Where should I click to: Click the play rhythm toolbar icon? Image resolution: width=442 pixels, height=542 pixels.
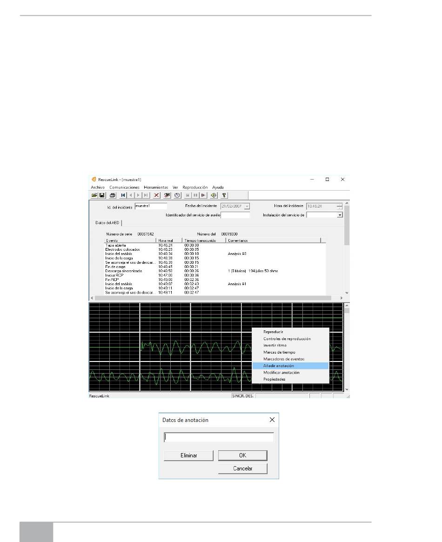coord(203,195)
